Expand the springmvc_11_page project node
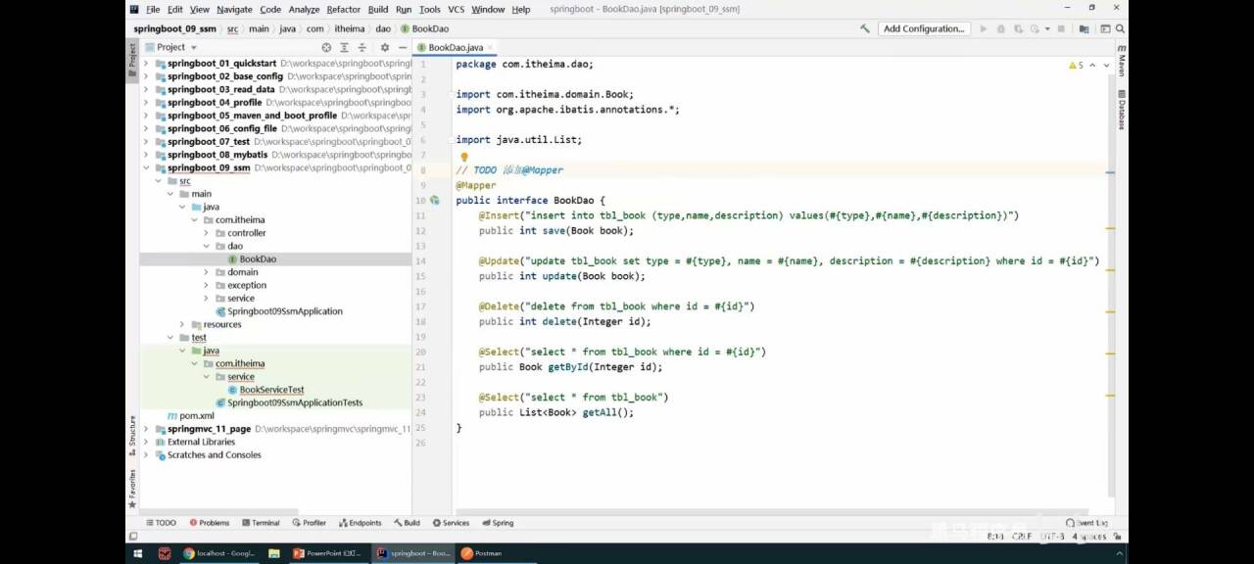 (x=147, y=429)
